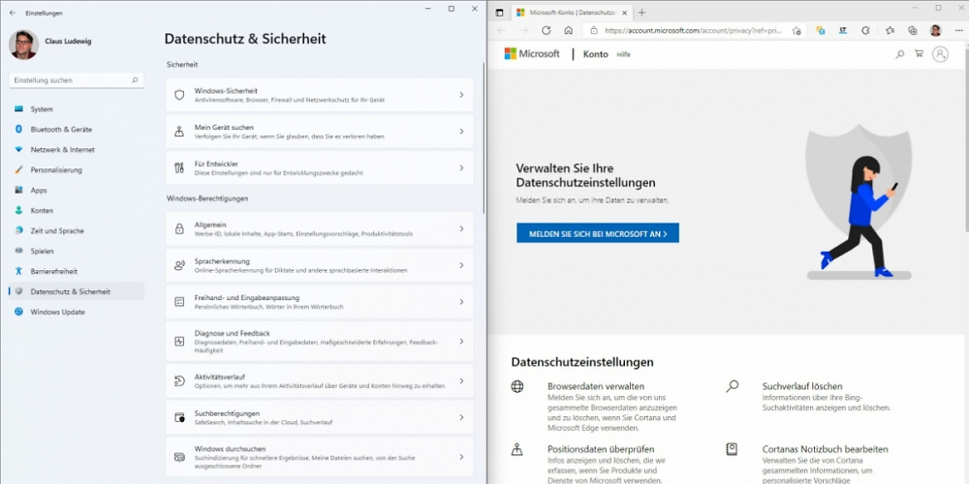The image size is (969, 484).
Task: Expand Windows durchsuchen chevron arrow
Action: [x=461, y=457]
